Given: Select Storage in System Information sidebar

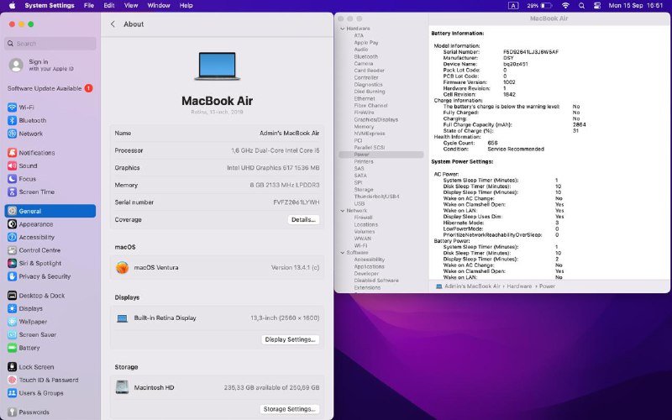Looking at the screenshot, I should [x=364, y=190].
